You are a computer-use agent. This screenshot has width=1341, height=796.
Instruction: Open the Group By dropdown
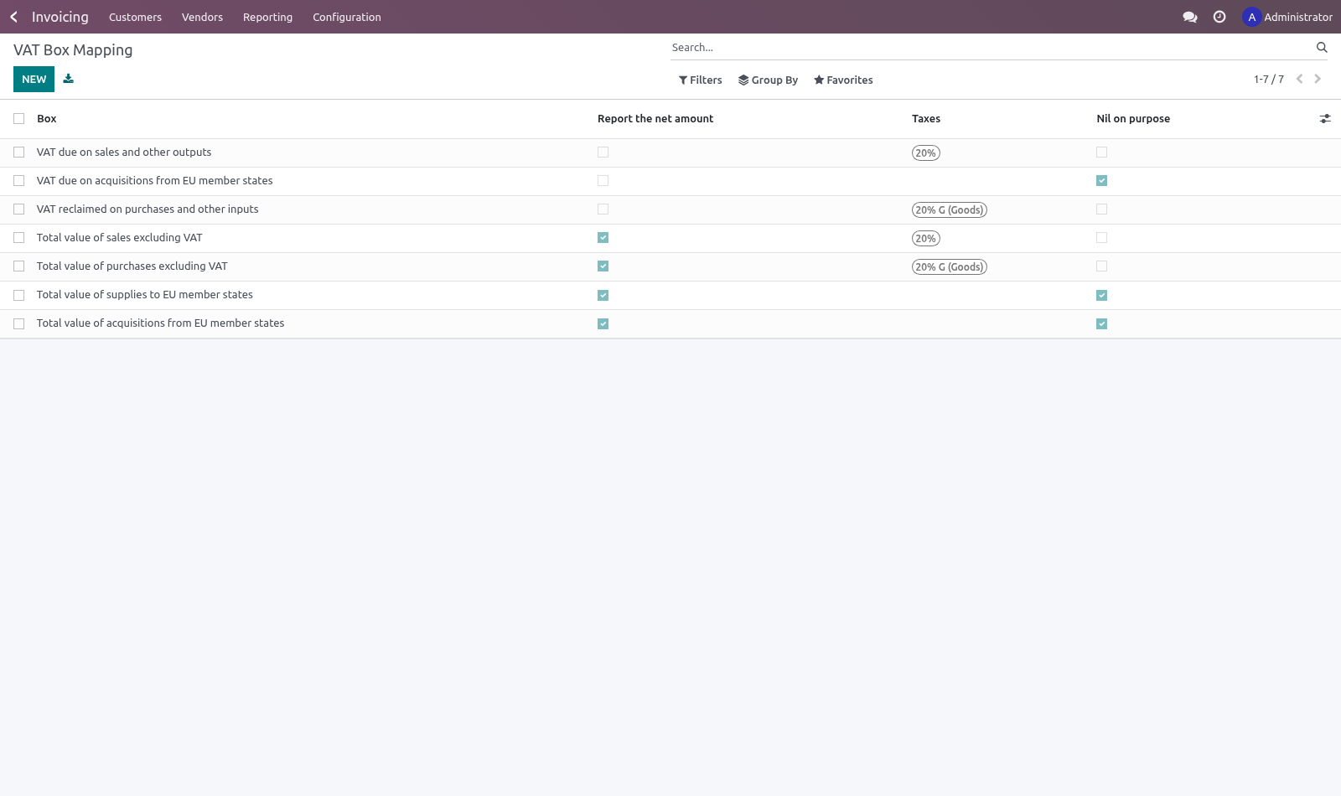tap(769, 80)
